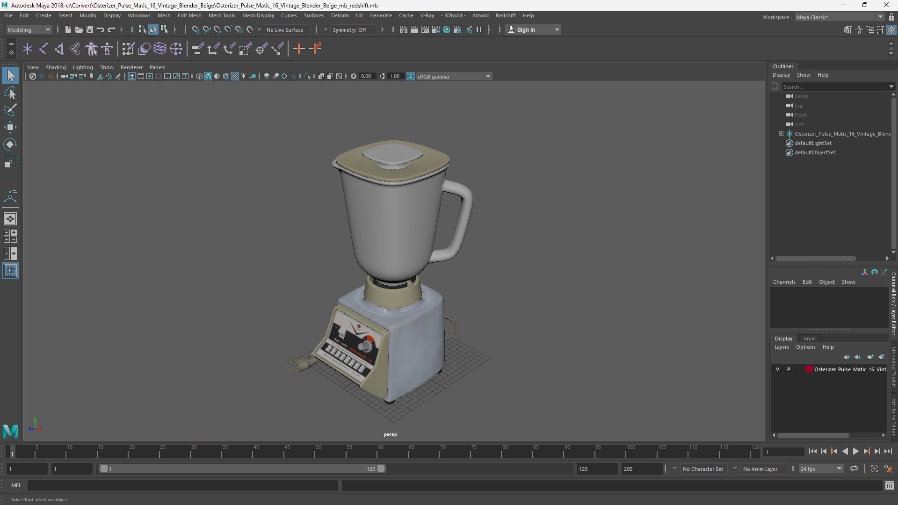Toggle Snap to points icon
The height and width of the screenshot is (505, 898).
(x=217, y=29)
